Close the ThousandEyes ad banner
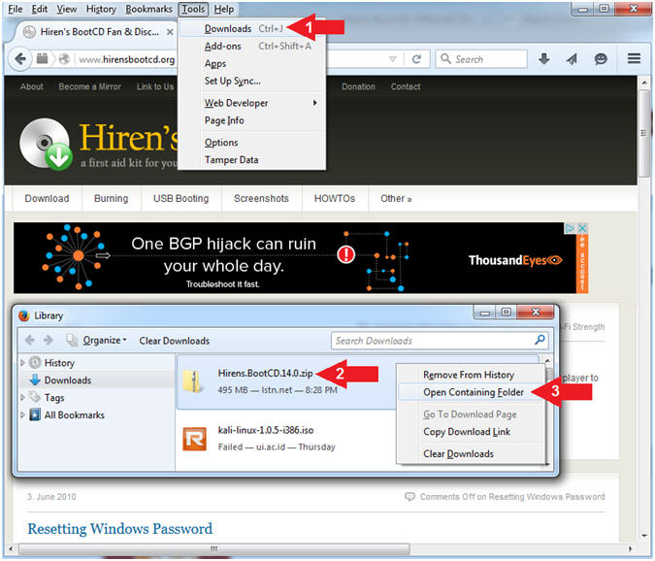The height and width of the screenshot is (561, 655). (x=582, y=228)
